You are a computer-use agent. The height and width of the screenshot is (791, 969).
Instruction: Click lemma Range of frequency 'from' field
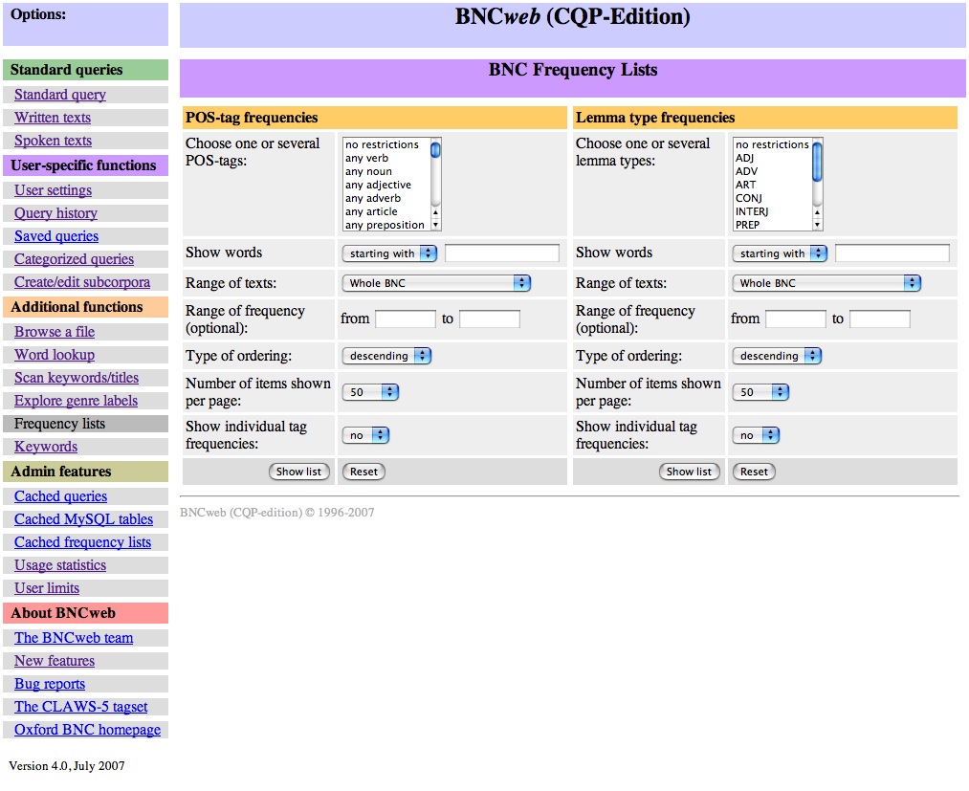(x=795, y=319)
